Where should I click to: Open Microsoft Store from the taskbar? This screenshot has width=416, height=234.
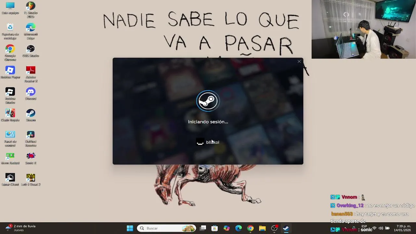[x=214, y=228]
